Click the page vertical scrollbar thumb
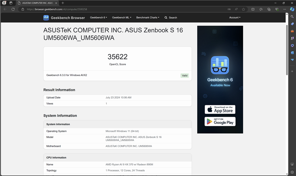Image resolution: width=296 pixels, height=176 pixels. pyautogui.click(x=287, y=50)
